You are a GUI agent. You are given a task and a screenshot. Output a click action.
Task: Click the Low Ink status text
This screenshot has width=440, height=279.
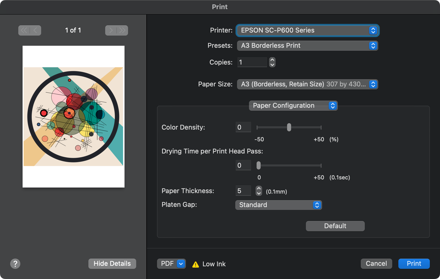coord(214,264)
